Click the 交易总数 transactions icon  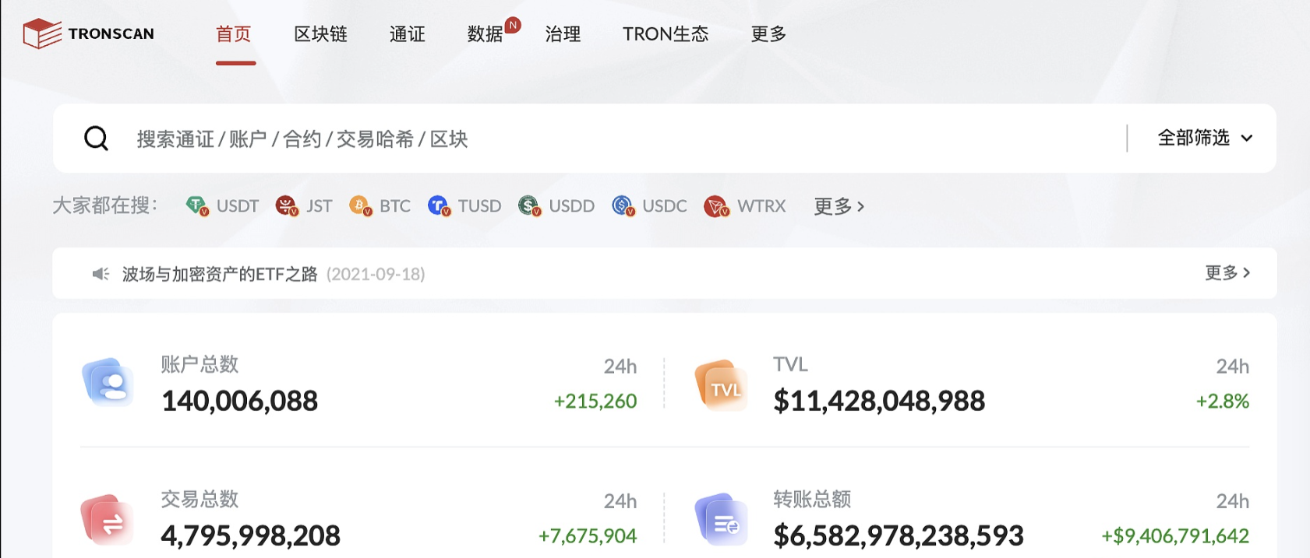tap(108, 519)
